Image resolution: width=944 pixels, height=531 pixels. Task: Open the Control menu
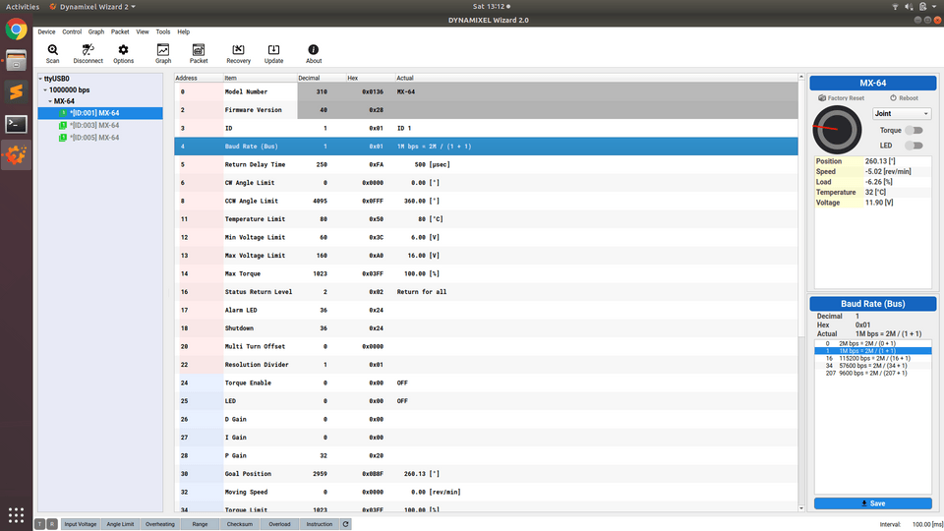(x=72, y=31)
